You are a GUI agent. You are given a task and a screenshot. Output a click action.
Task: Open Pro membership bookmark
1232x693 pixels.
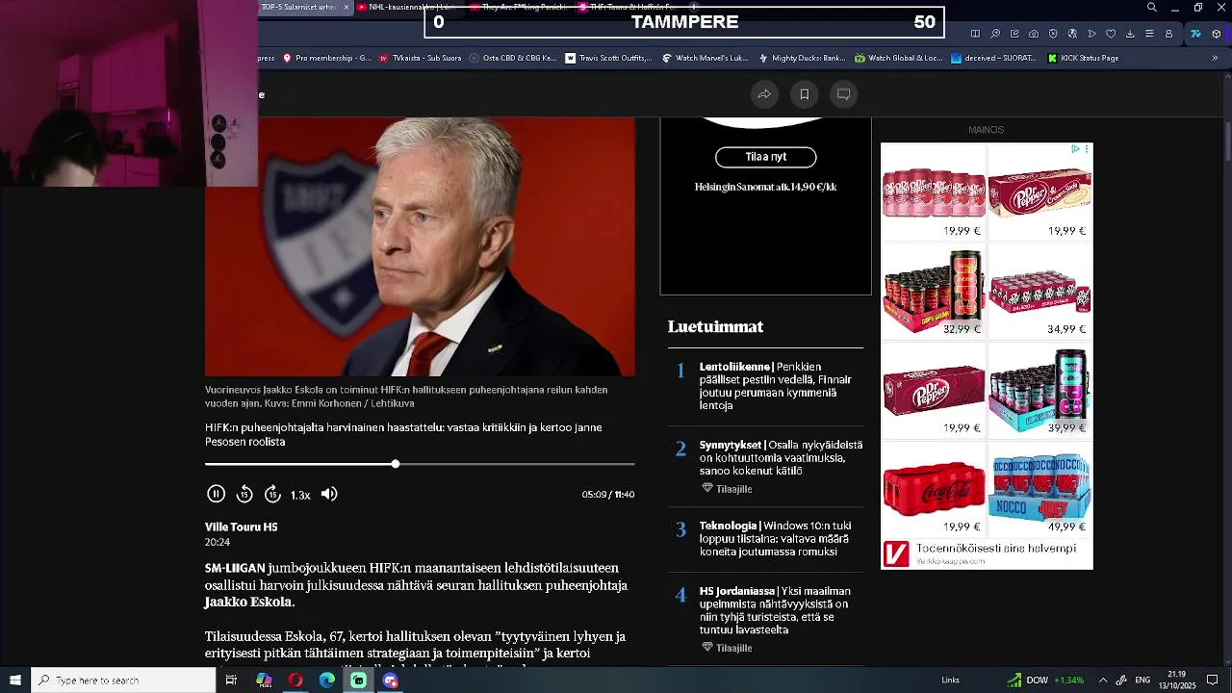pyautogui.click(x=326, y=58)
